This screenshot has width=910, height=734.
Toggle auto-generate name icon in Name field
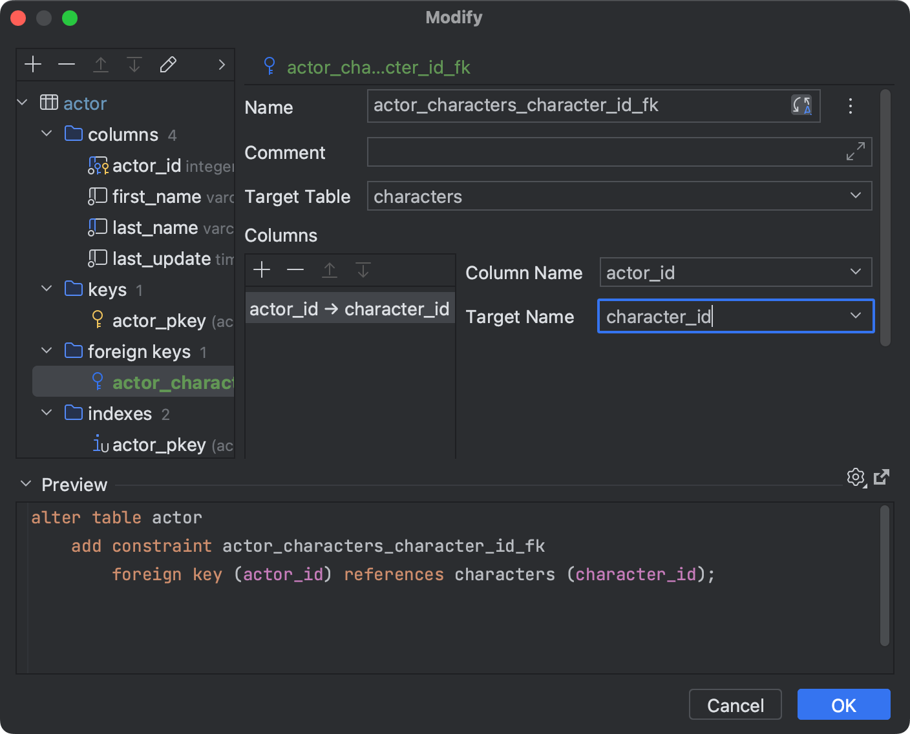(801, 105)
